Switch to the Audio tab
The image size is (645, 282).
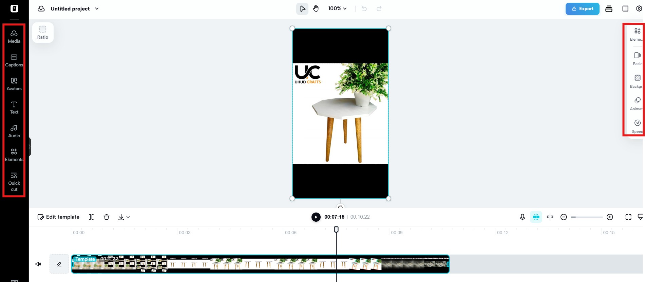click(14, 131)
